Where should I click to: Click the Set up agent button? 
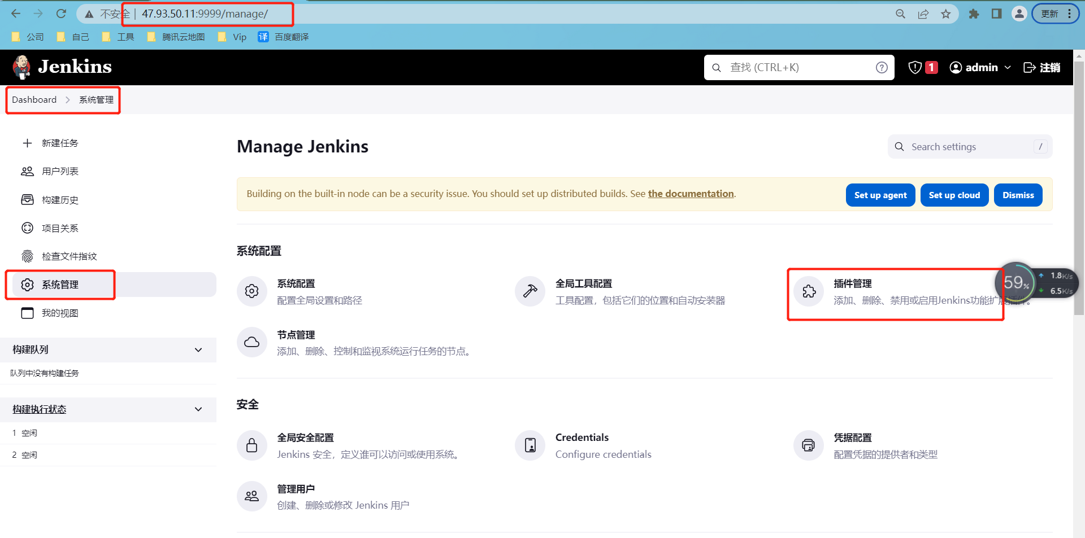pos(880,195)
